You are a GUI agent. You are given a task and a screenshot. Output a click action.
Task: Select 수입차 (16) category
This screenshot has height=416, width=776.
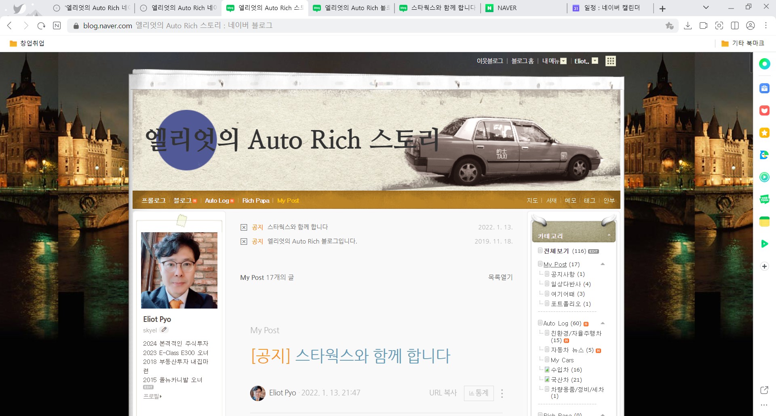click(x=566, y=370)
